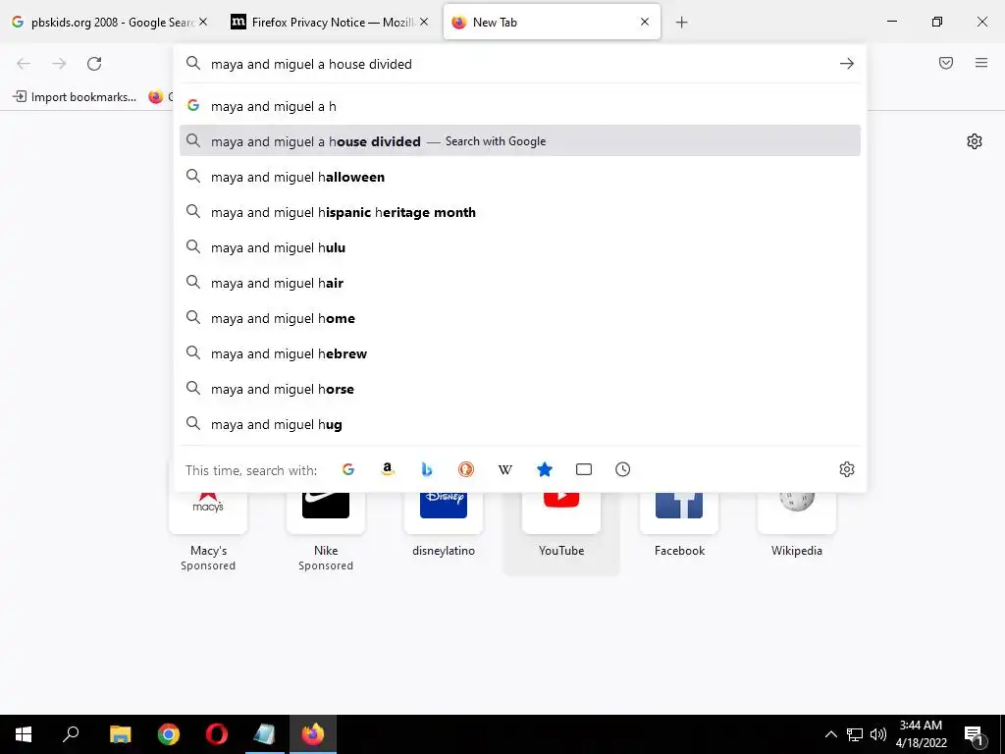Search this time with Wikipedia icon

point(505,469)
